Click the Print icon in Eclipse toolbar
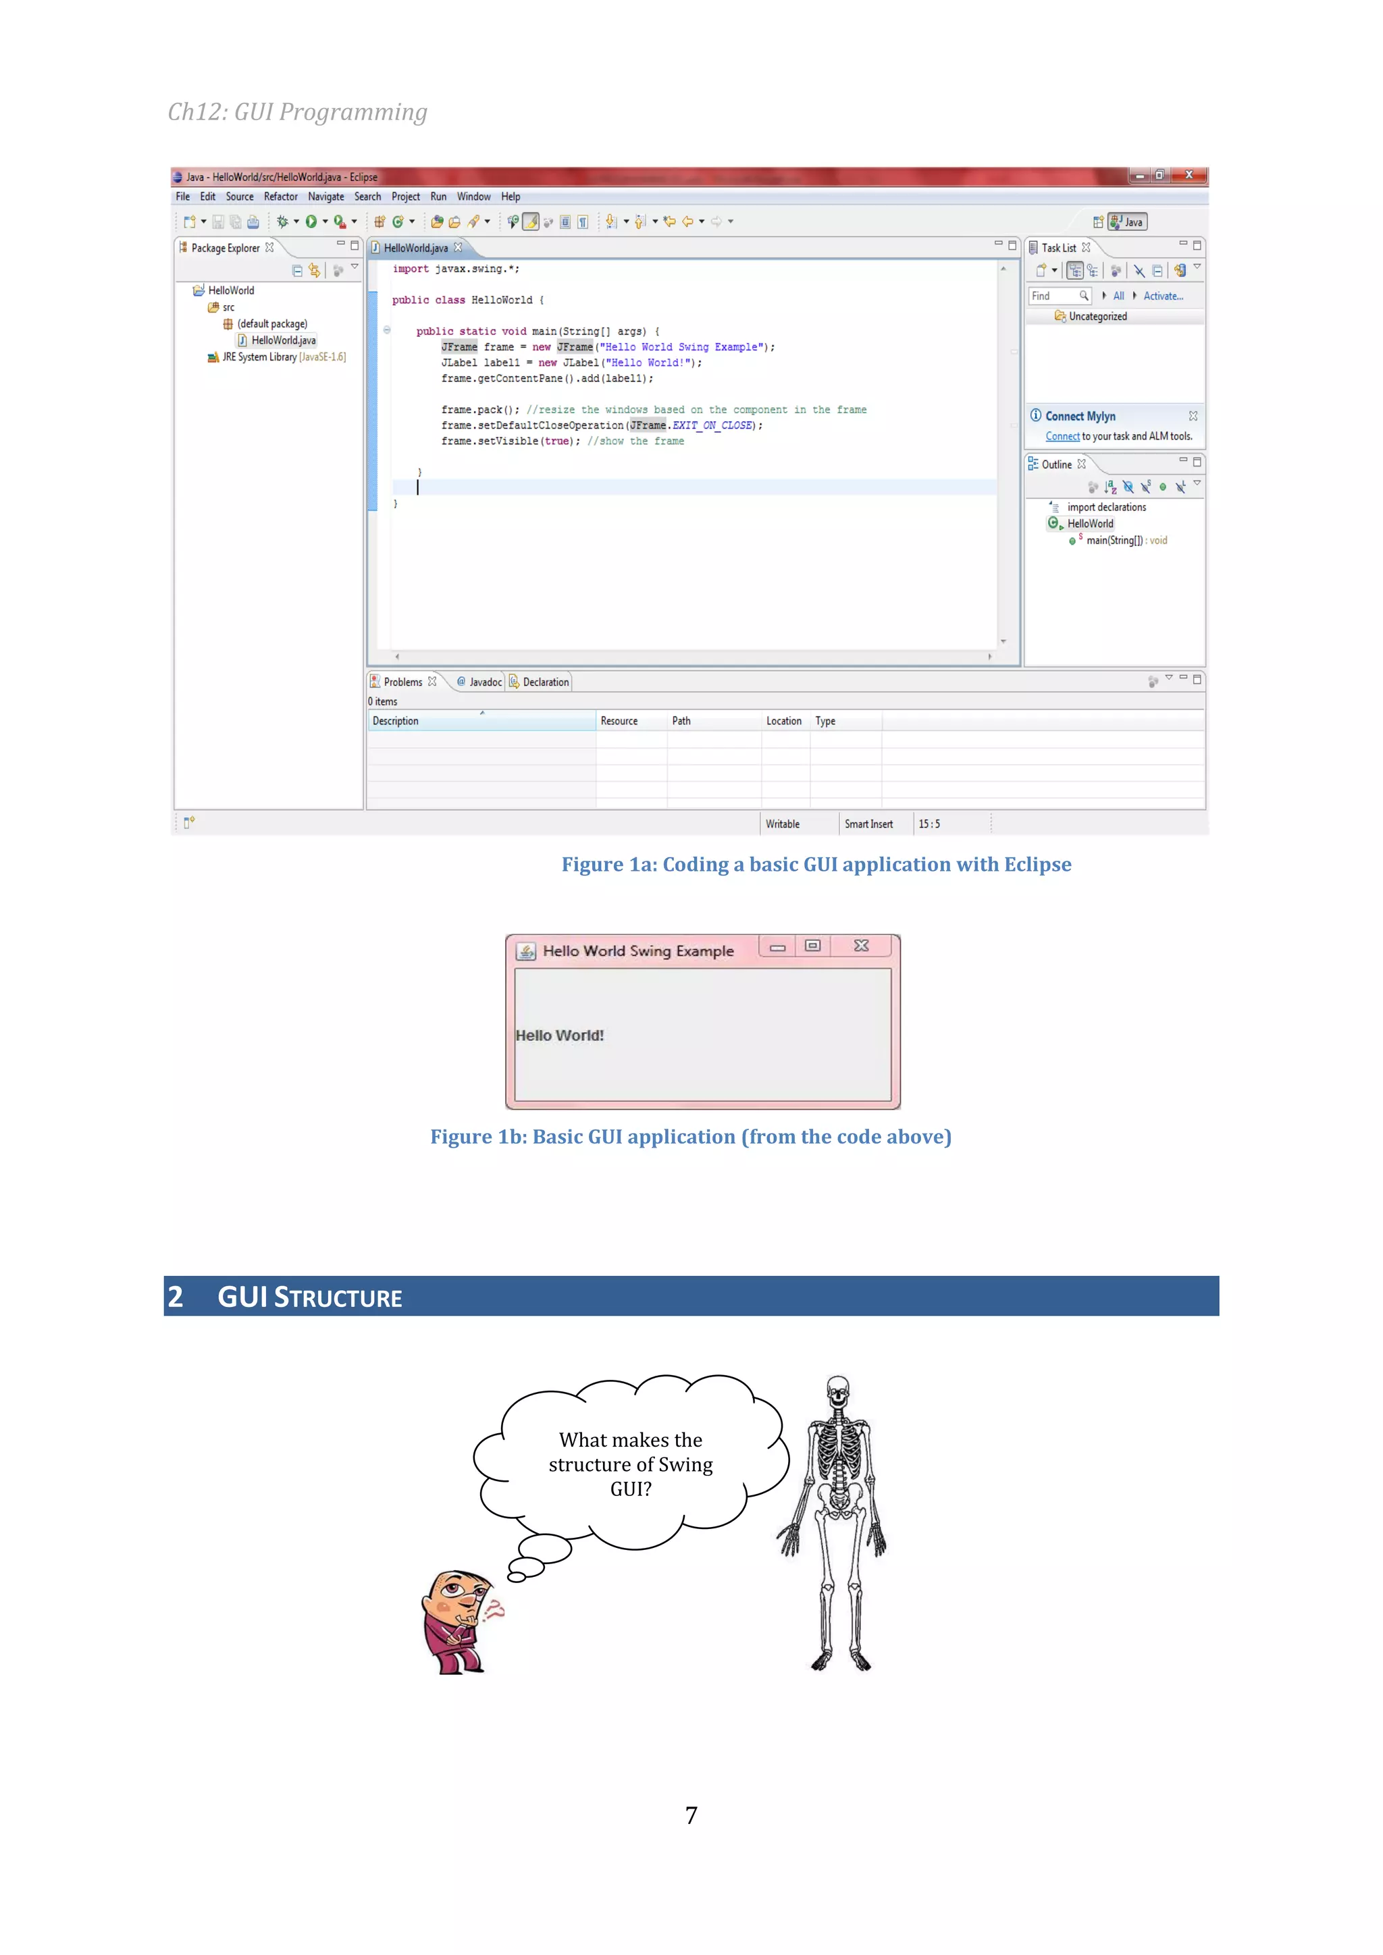The height and width of the screenshot is (1955, 1383). (x=253, y=221)
